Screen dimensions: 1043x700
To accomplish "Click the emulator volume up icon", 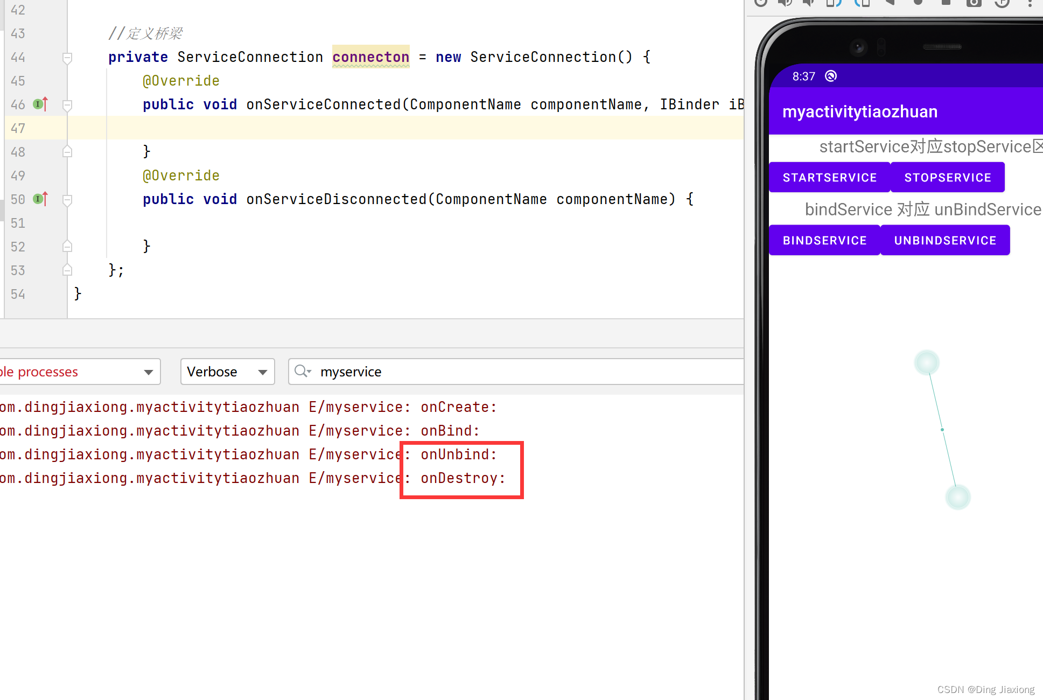I will (785, 2).
